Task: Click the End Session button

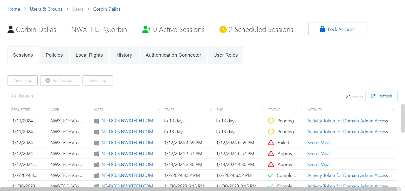Action: (x=60, y=81)
